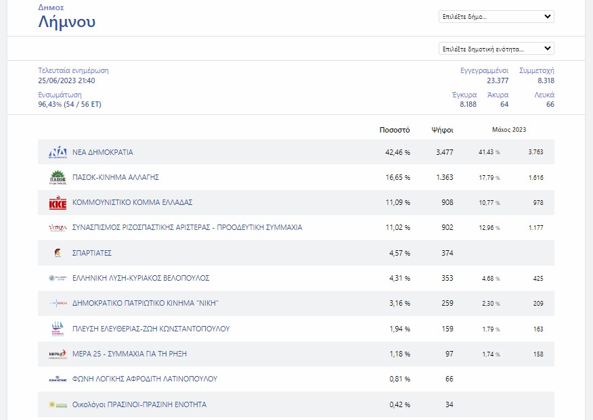The image size is (593, 420).
Task: Click the '1.177' May 2023 votes cell
Action: pyautogui.click(x=535, y=228)
